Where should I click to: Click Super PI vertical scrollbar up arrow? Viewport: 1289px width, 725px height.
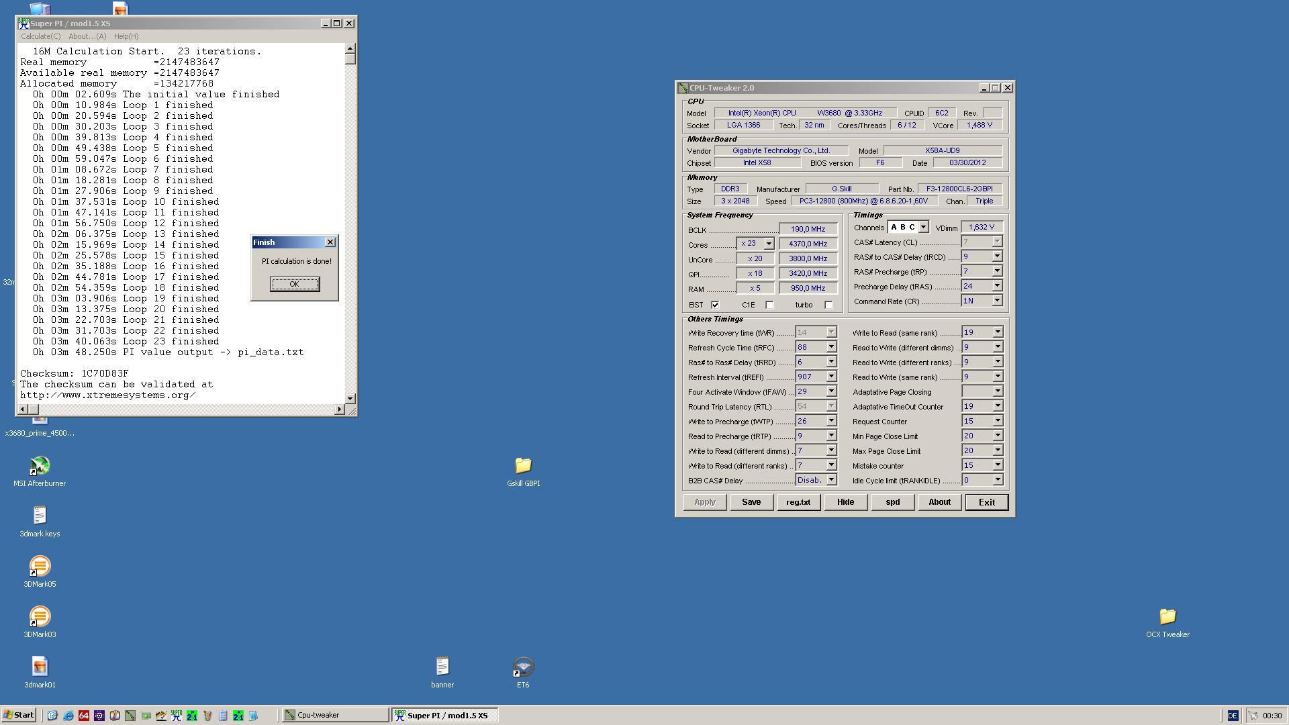point(350,48)
